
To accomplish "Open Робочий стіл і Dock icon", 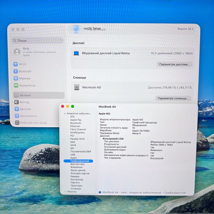I will pos(17,123).
